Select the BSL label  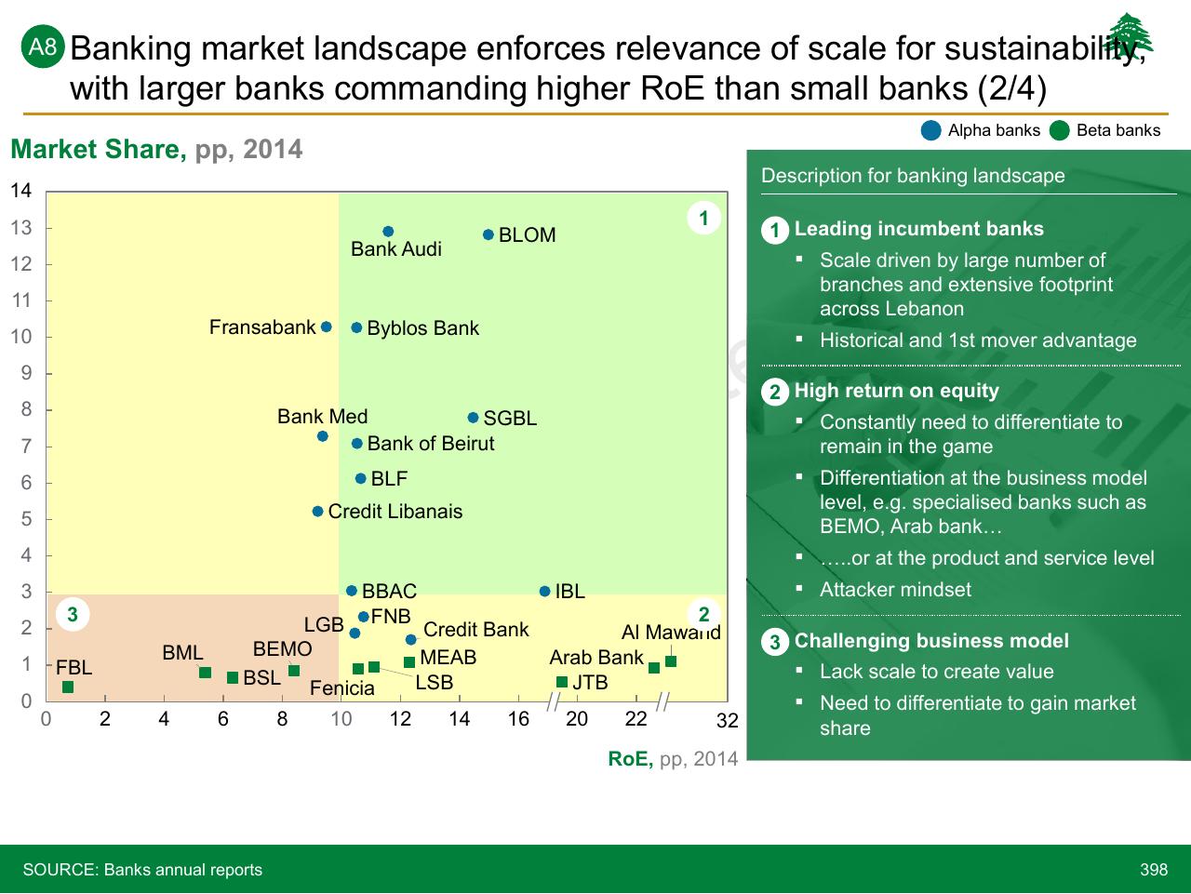tap(261, 678)
